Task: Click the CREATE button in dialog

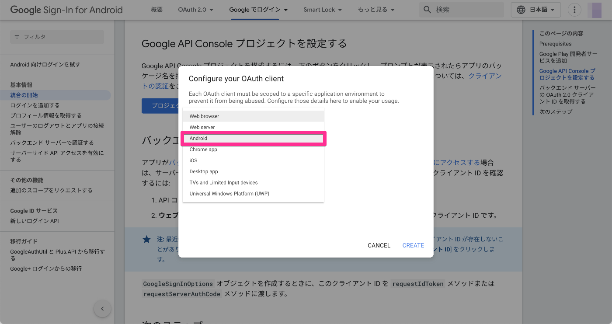Action: [x=413, y=245]
